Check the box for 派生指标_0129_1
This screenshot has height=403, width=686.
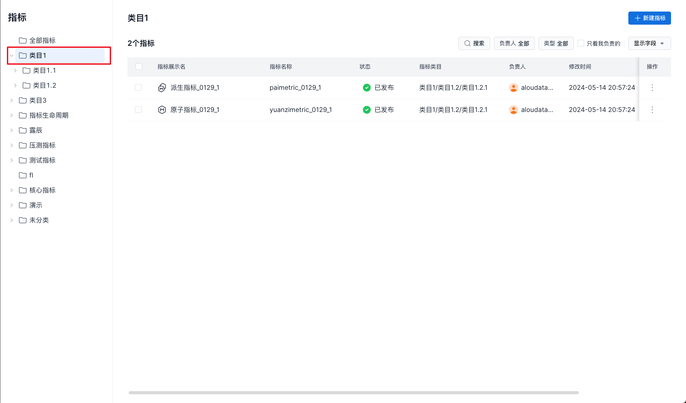138,88
